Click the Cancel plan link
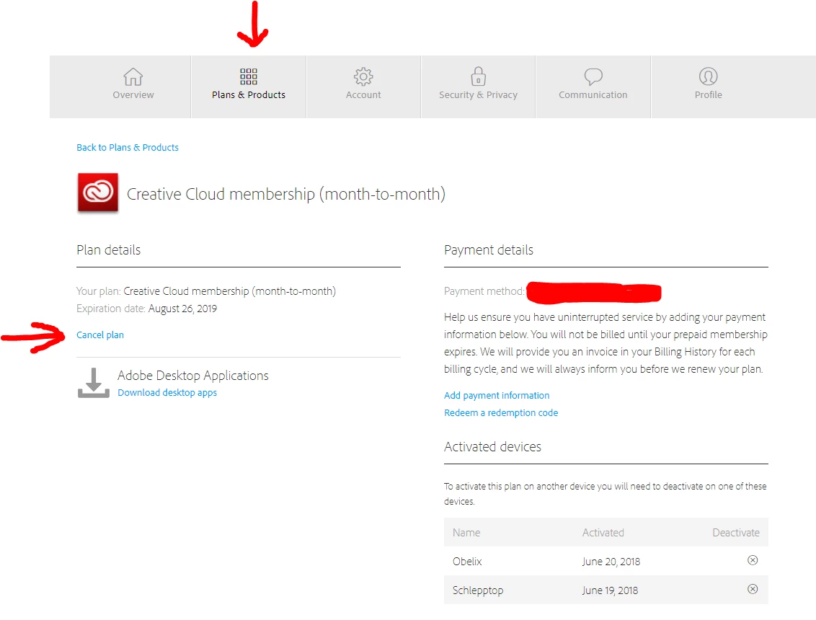This screenshot has height=620, width=816. click(100, 335)
